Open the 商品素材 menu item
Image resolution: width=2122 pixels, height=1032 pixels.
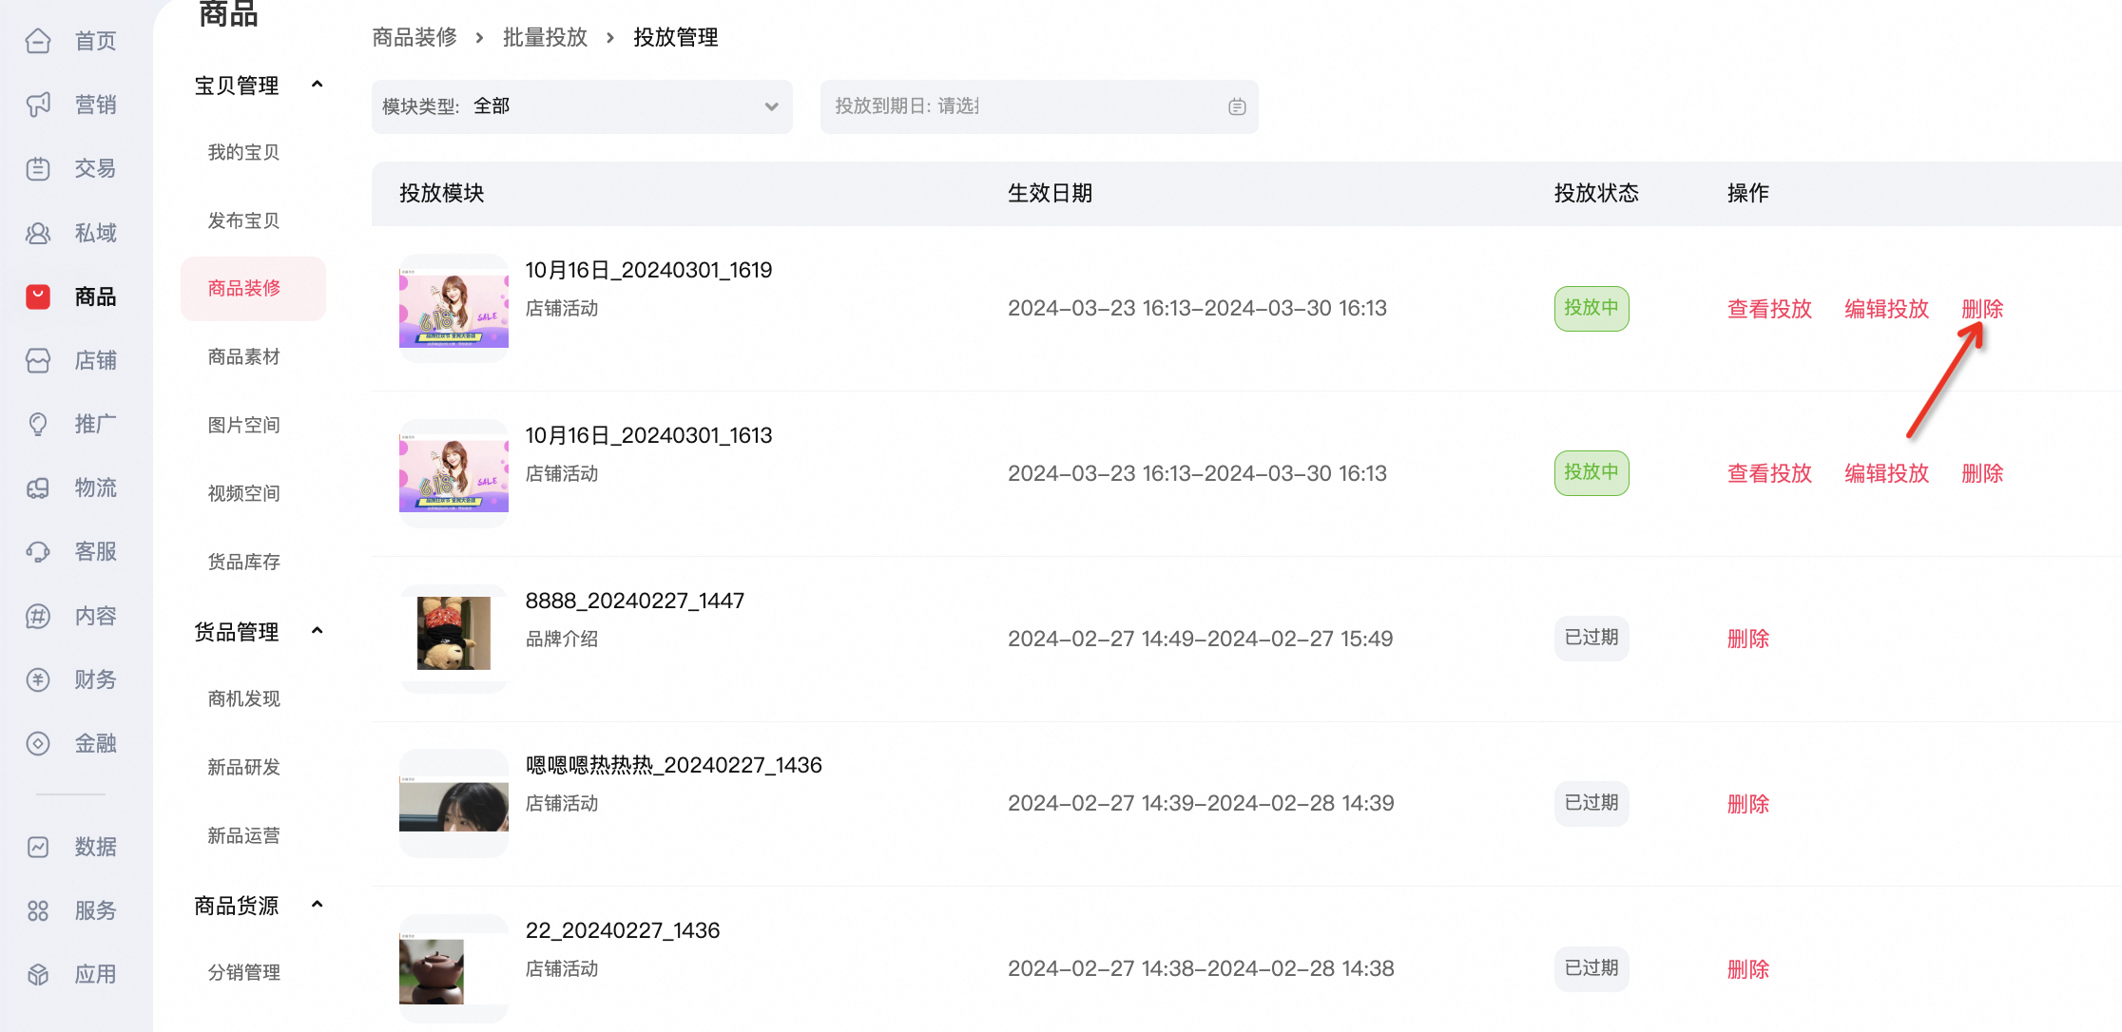pyautogui.click(x=244, y=356)
